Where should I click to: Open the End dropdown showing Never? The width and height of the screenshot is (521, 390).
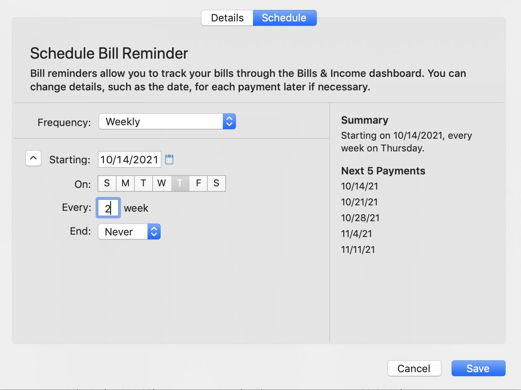click(x=129, y=231)
